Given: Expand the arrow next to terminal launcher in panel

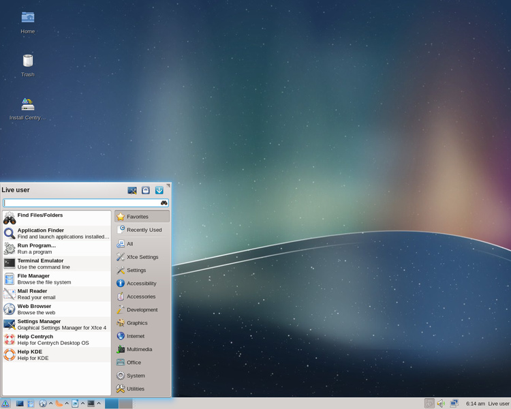Looking at the screenshot, I should click(99, 404).
